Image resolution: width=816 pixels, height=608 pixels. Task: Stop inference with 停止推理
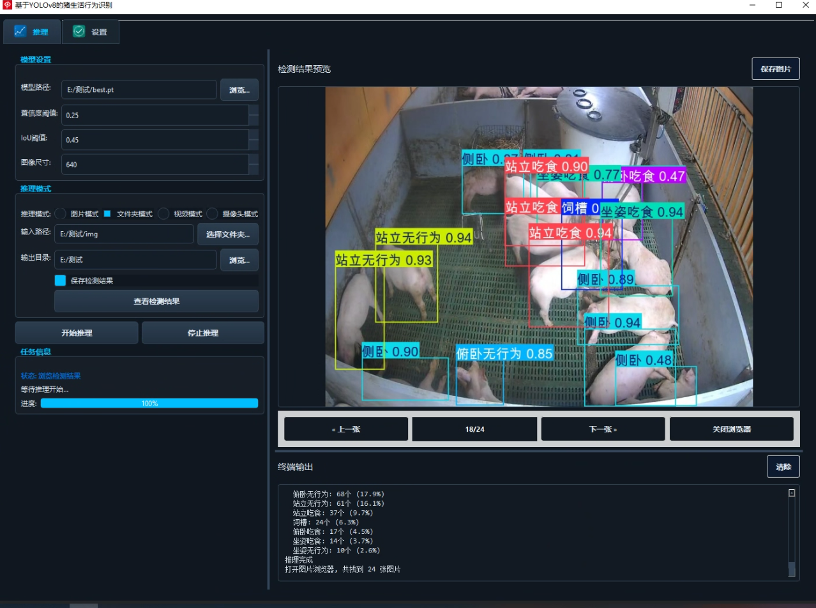(x=203, y=333)
